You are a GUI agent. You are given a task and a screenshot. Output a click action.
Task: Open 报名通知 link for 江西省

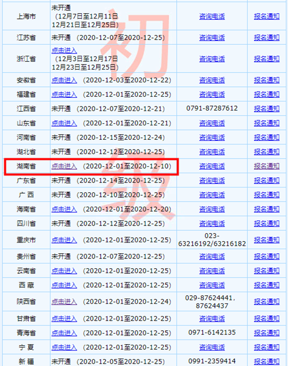coord(267,109)
